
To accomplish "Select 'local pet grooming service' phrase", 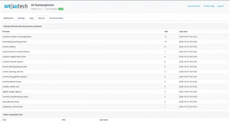I will click(x=15, y=42).
